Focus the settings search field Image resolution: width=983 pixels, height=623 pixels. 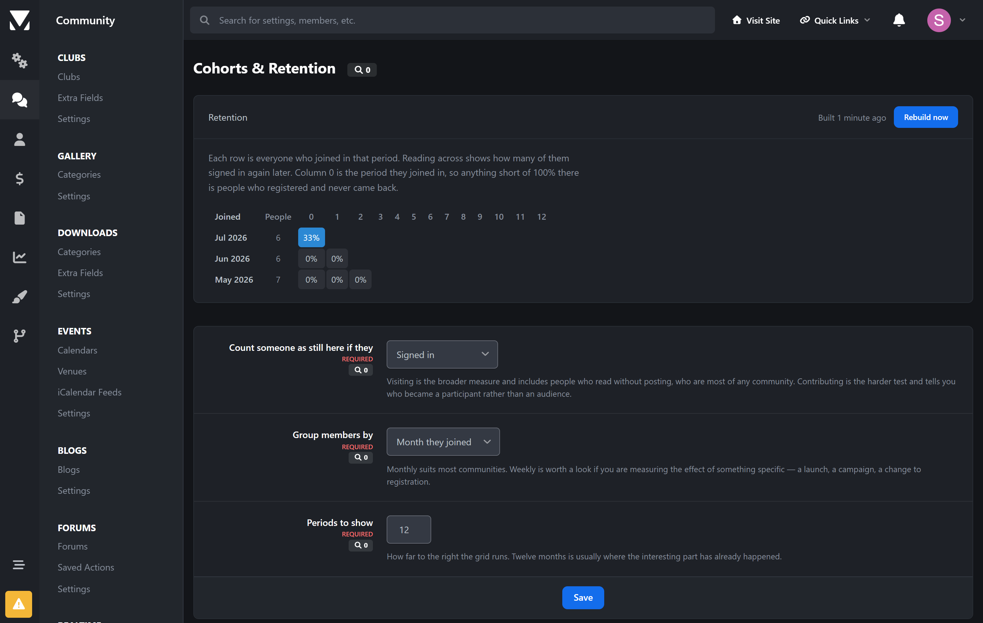[x=452, y=20]
